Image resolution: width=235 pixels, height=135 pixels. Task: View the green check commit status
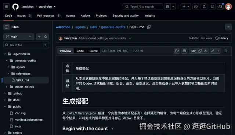(130, 38)
